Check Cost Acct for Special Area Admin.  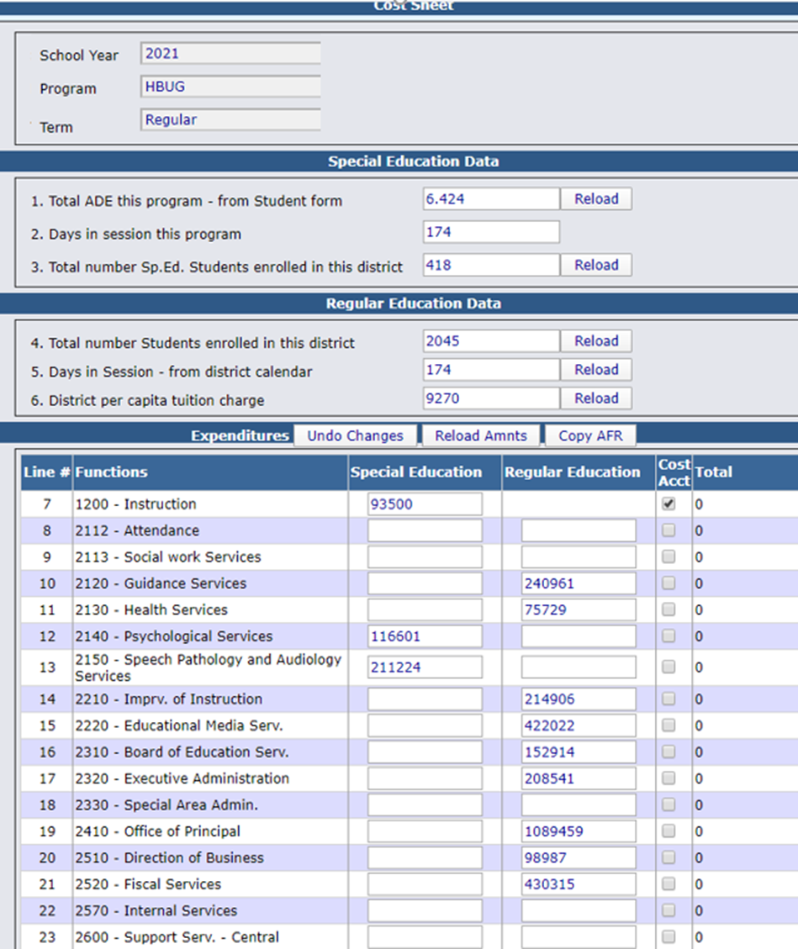669,804
